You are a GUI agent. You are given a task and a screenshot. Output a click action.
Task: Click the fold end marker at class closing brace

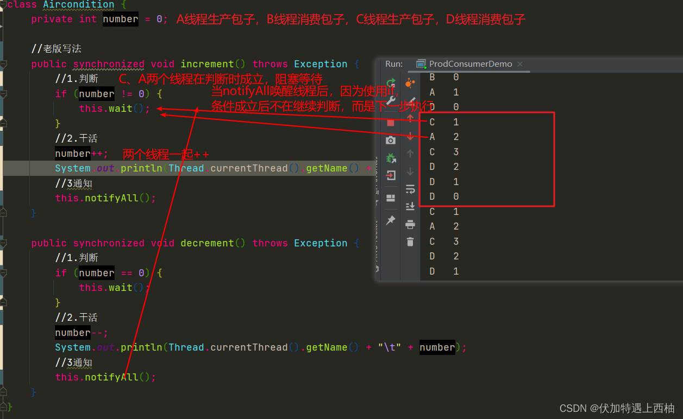pyautogui.click(x=4, y=407)
